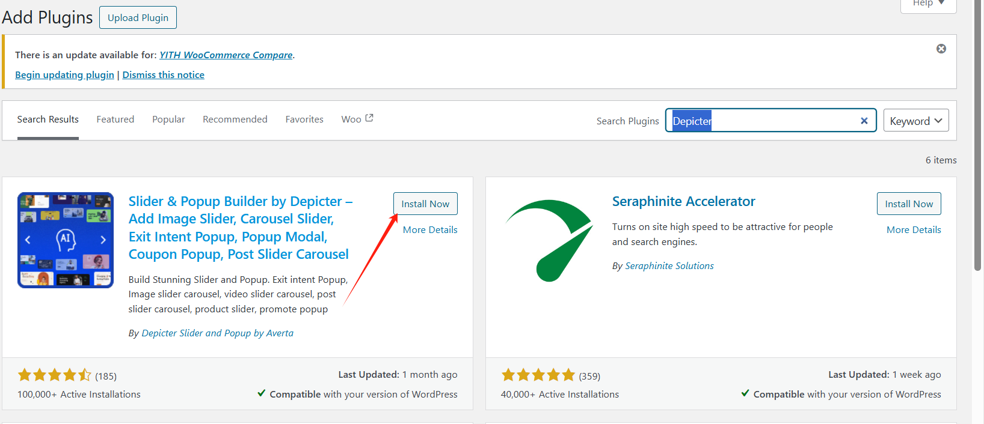Click the Begin updating plugin link

click(x=64, y=75)
